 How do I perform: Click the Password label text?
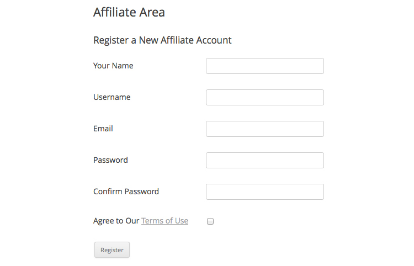(x=110, y=160)
